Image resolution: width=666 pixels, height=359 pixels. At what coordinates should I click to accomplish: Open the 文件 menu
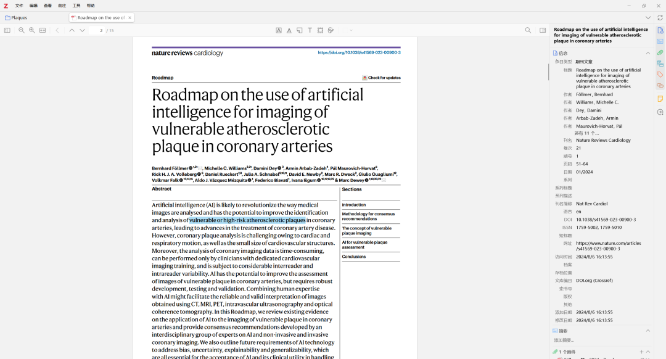(19, 6)
